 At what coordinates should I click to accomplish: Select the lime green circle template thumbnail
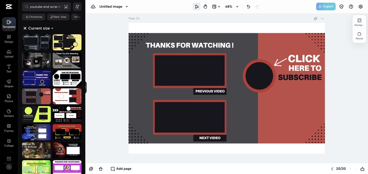click(37, 114)
